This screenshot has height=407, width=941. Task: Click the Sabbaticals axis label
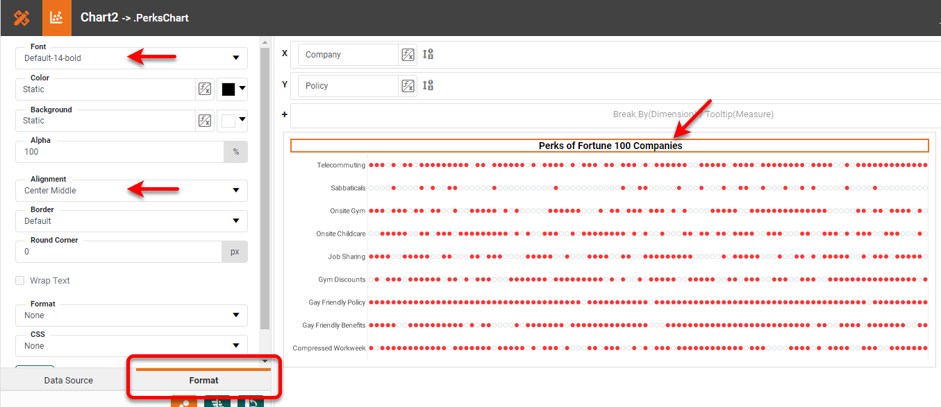[x=348, y=188]
